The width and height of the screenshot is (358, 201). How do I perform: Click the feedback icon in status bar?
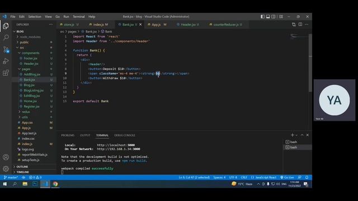coord(300,178)
